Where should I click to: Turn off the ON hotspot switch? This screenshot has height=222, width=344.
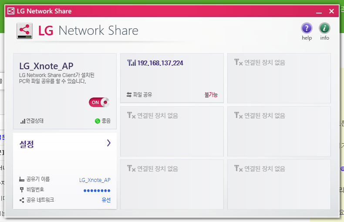point(99,102)
